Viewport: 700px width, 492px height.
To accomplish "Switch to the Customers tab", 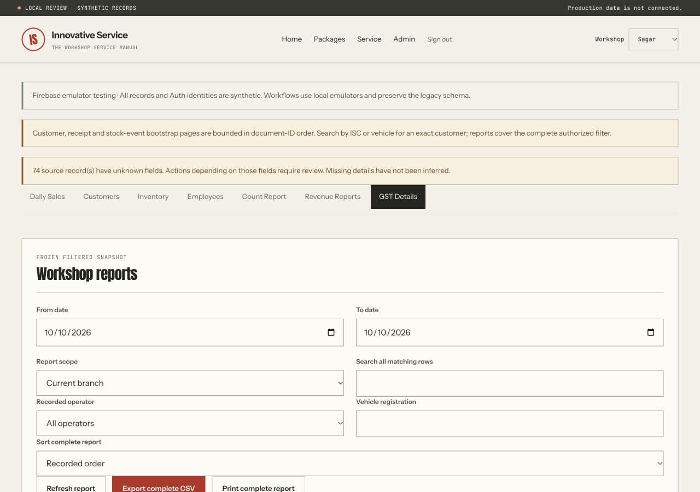I will pyautogui.click(x=101, y=197).
